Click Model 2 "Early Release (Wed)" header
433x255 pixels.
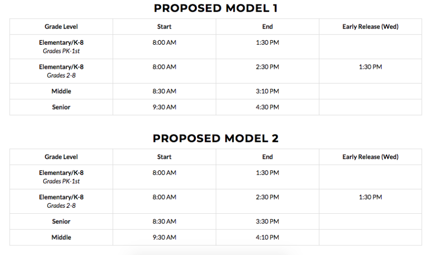(x=370, y=157)
